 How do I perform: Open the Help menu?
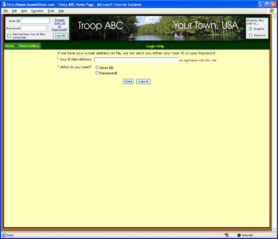coord(61,11)
